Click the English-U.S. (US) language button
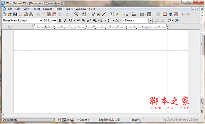205x124 pixels. [x=110, y=120]
